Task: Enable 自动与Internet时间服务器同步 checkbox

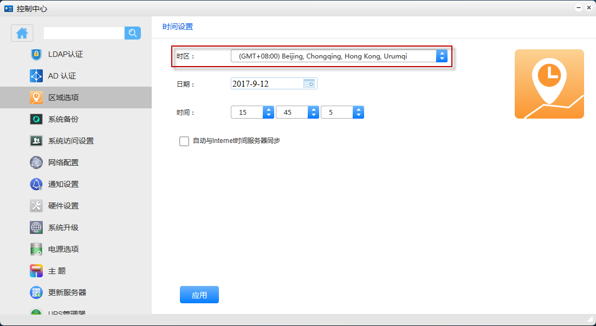Action: point(184,141)
